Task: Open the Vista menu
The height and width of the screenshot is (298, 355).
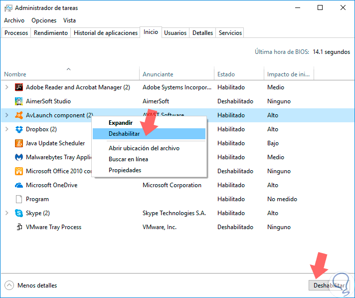Action: (69, 20)
